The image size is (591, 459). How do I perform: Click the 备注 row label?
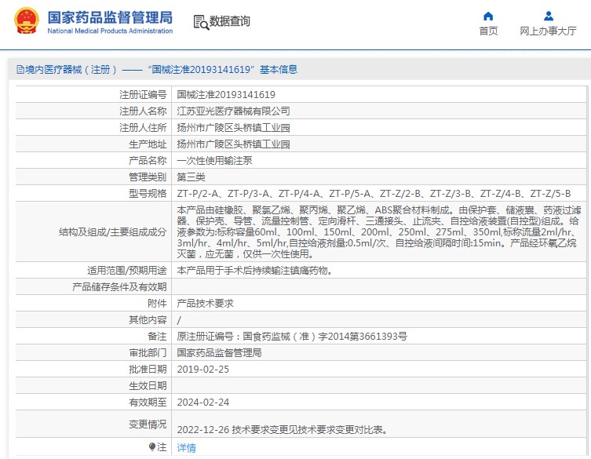coord(157,336)
